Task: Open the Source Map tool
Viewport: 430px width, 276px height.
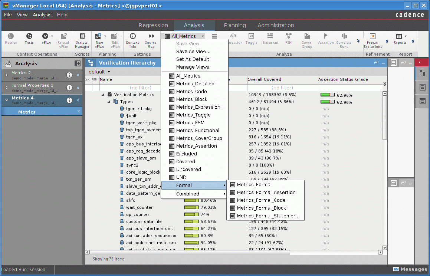Action: coord(151,40)
